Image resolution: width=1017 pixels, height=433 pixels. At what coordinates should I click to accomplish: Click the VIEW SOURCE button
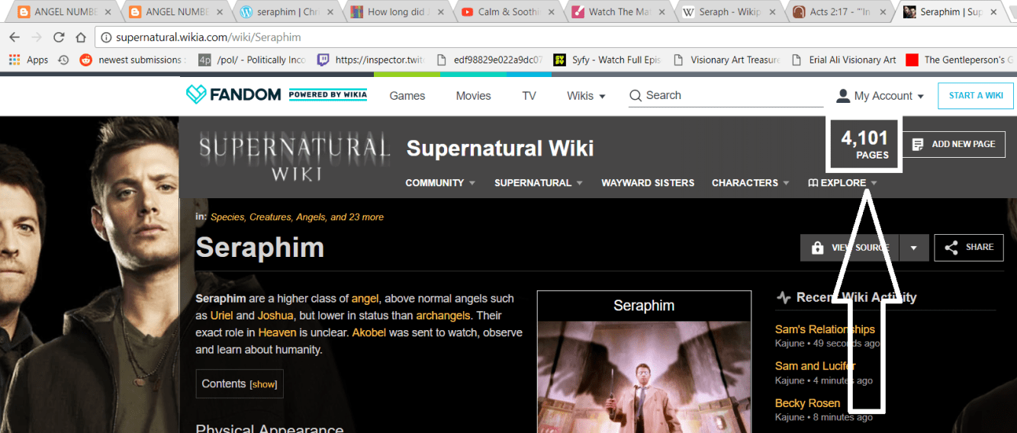[850, 248]
